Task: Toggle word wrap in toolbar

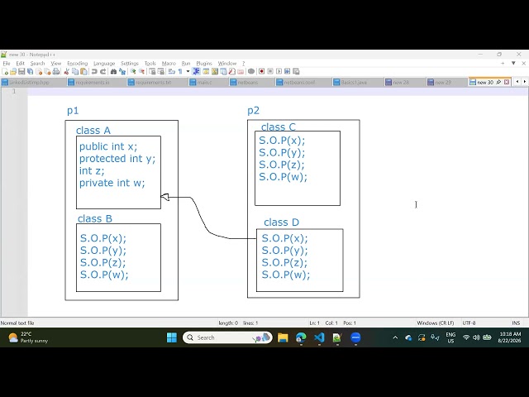Action: [172, 72]
